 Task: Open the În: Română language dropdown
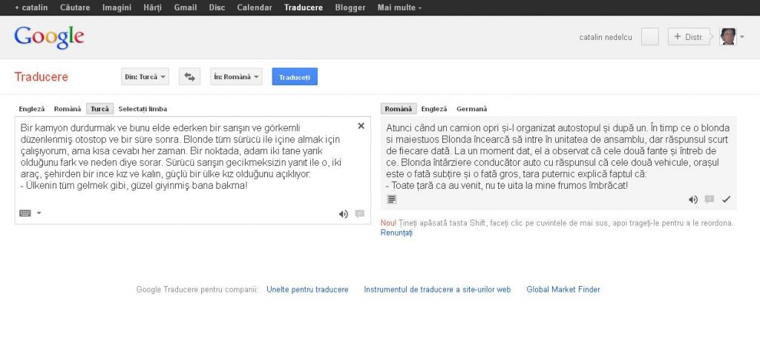coord(236,76)
